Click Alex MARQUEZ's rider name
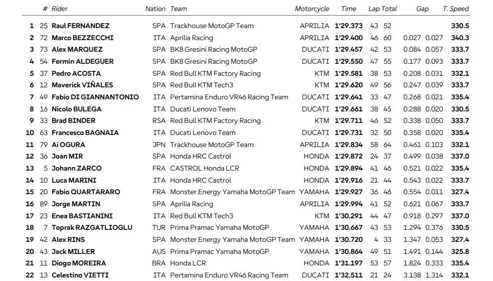 [x=77, y=49]
